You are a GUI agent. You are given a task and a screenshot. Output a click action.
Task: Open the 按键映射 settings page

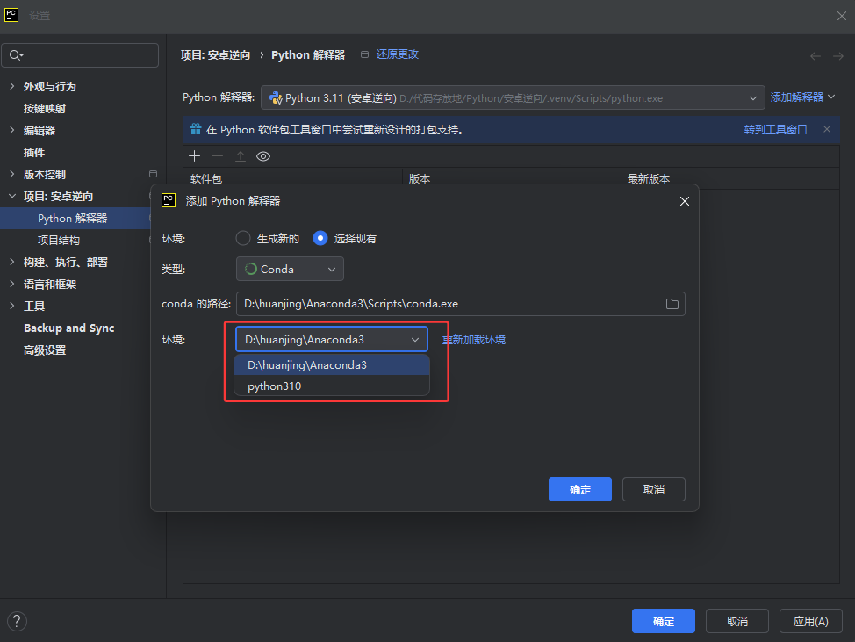(x=45, y=109)
